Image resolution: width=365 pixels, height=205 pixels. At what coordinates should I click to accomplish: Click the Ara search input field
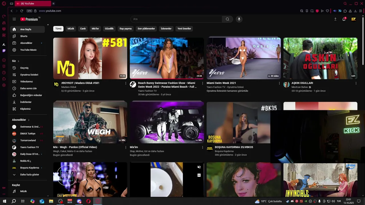click(x=176, y=19)
